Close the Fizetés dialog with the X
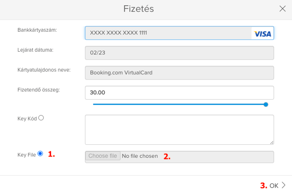This screenshot has width=292, height=196. click(282, 8)
